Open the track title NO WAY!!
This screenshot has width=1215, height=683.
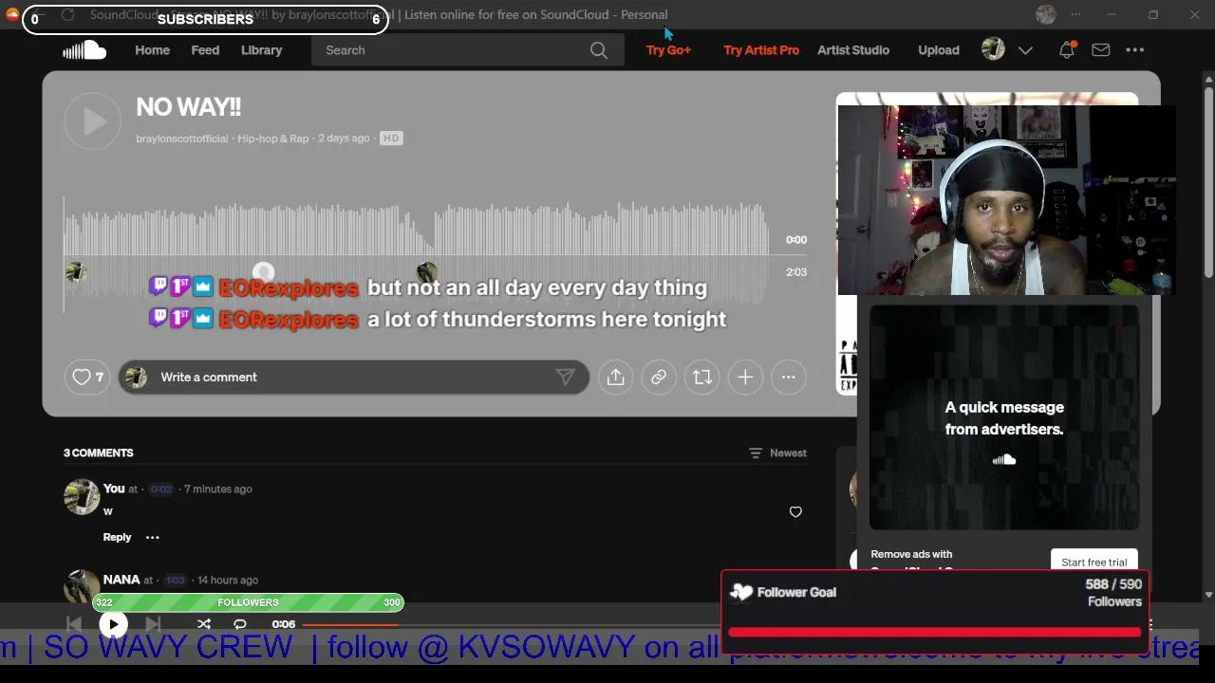click(x=188, y=107)
